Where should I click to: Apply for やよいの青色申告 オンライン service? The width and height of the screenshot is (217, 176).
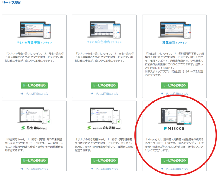34,85
